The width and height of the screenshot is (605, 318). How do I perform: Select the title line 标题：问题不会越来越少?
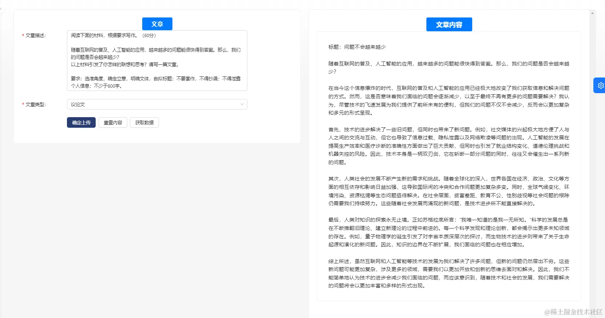click(x=357, y=47)
